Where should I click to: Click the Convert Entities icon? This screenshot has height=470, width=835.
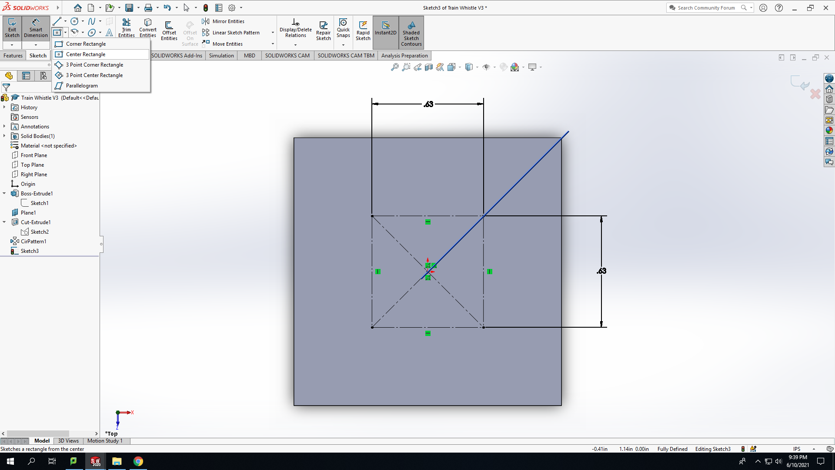click(x=148, y=28)
